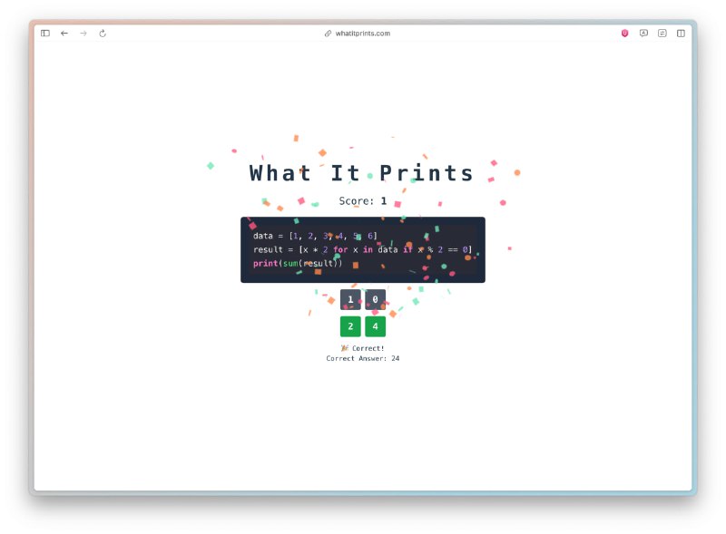Reload the whatitprints.com page
Image resolution: width=726 pixels, height=534 pixels.
point(103,34)
